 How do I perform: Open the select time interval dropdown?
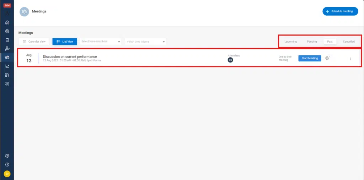(x=145, y=42)
